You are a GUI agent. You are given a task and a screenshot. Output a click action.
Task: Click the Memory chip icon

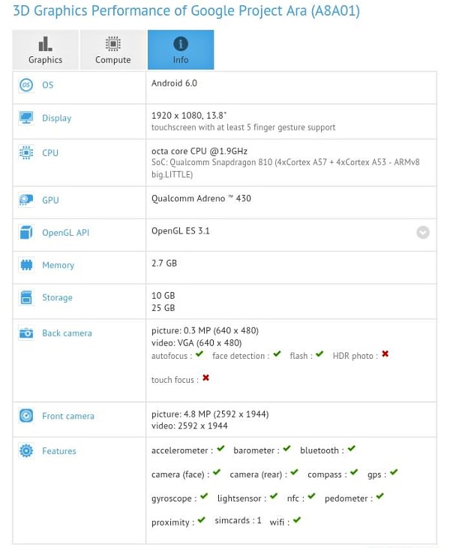26,265
